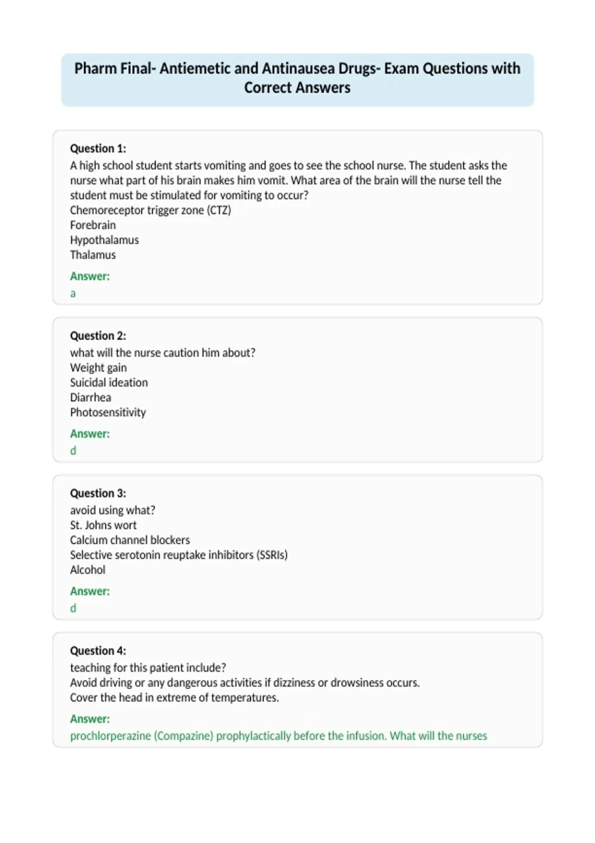Click the document title banner
Screen dimensions: 595x843
[x=297, y=80]
